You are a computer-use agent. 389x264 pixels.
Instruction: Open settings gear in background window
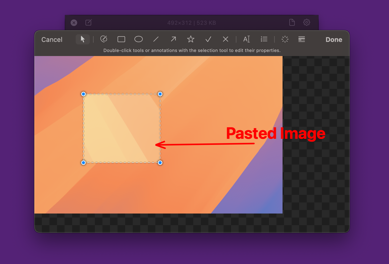click(307, 22)
